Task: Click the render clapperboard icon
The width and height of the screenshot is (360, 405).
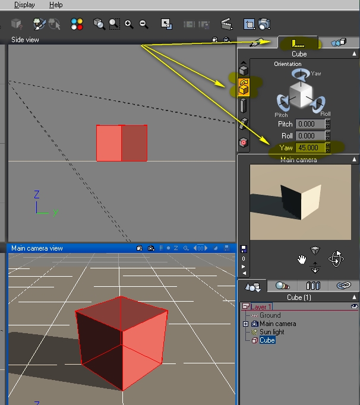Action: [226, 24]
